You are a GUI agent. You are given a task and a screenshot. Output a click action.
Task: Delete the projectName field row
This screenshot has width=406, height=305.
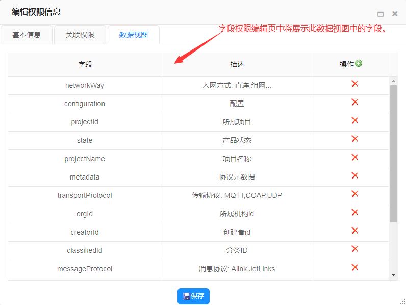pyautogui.click(x=355, y=158)
